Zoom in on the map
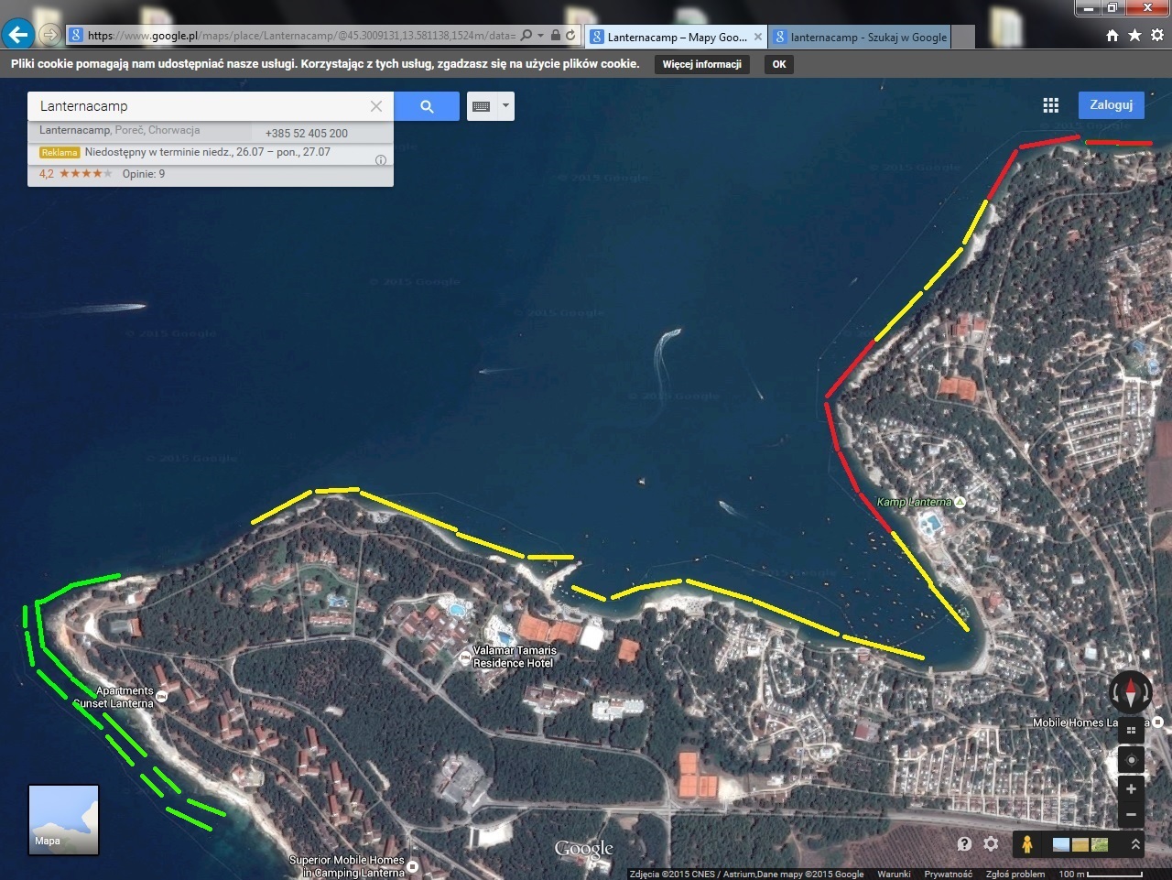The width and height of the screenshot is (1172, 880). point(1131,789)
